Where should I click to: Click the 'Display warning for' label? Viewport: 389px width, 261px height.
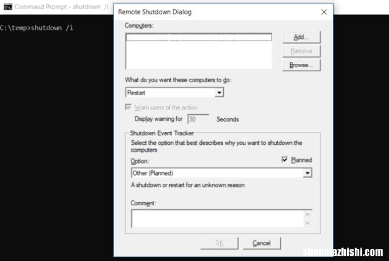pyautogui.click(x=159, y=119)
